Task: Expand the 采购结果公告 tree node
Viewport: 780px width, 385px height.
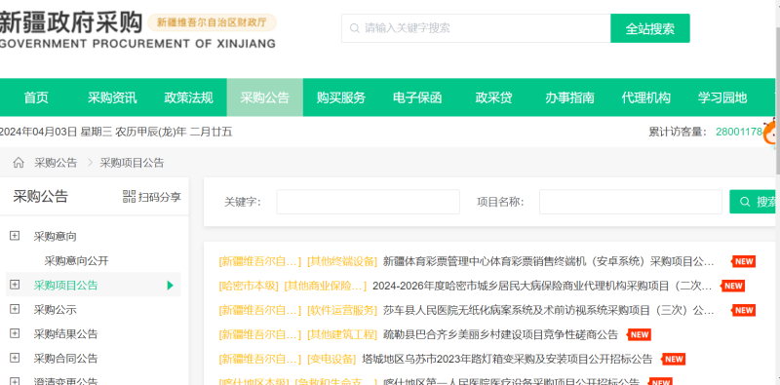Action: (x=15, y=333)
